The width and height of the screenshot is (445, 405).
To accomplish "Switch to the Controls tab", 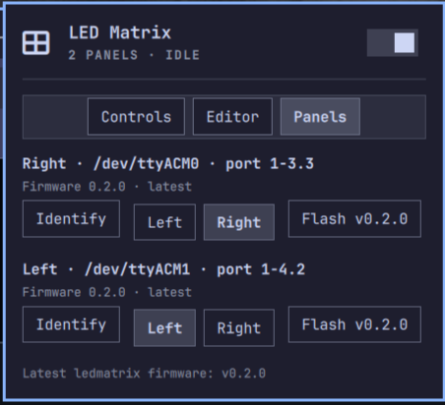I will [136, 117].
